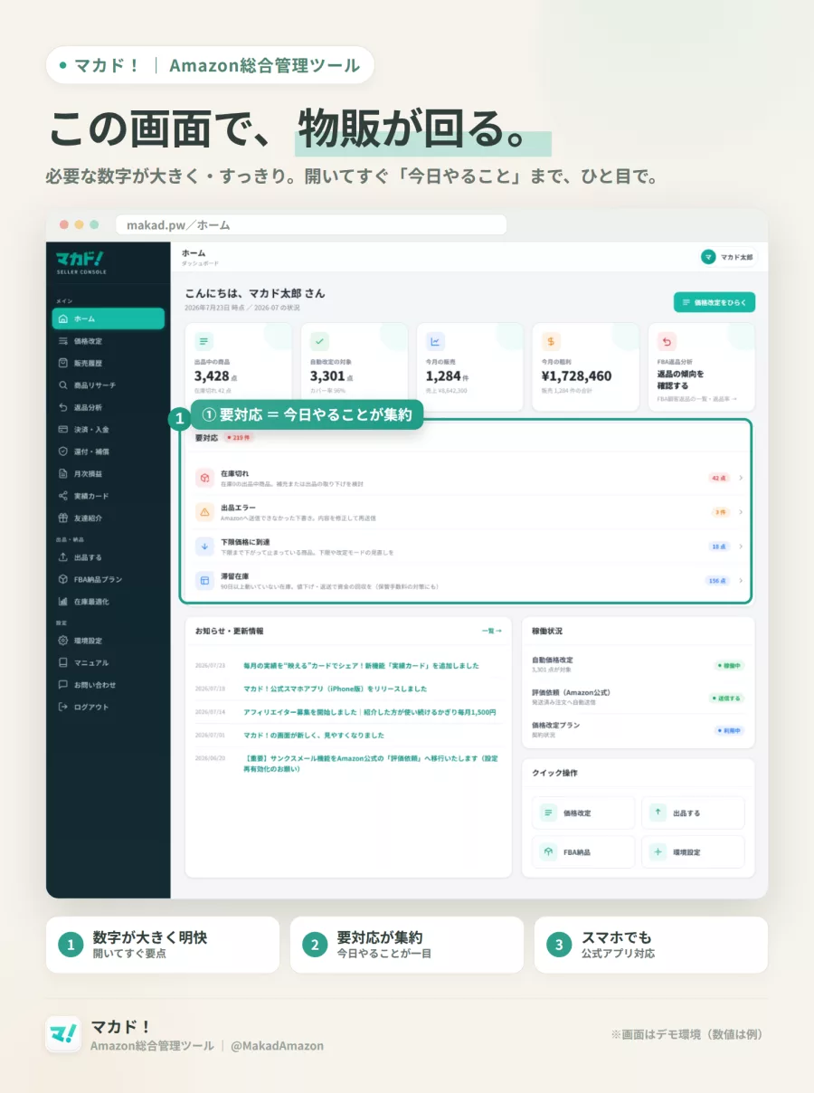Click the layout icon beside 滞留在庫

click(204, 580)
